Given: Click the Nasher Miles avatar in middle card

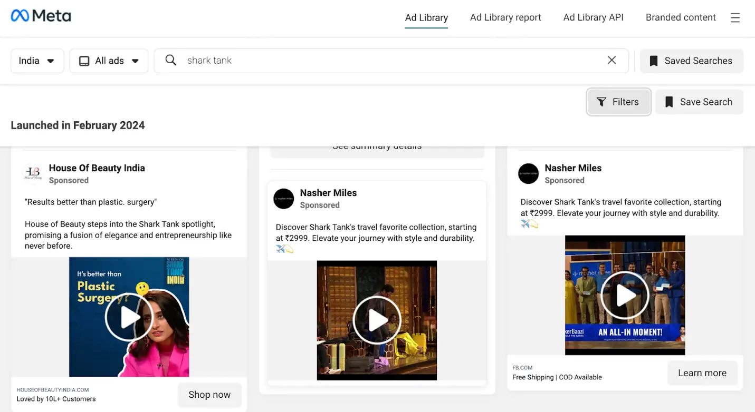Looking at the screenshot, I should coord(284,199).
